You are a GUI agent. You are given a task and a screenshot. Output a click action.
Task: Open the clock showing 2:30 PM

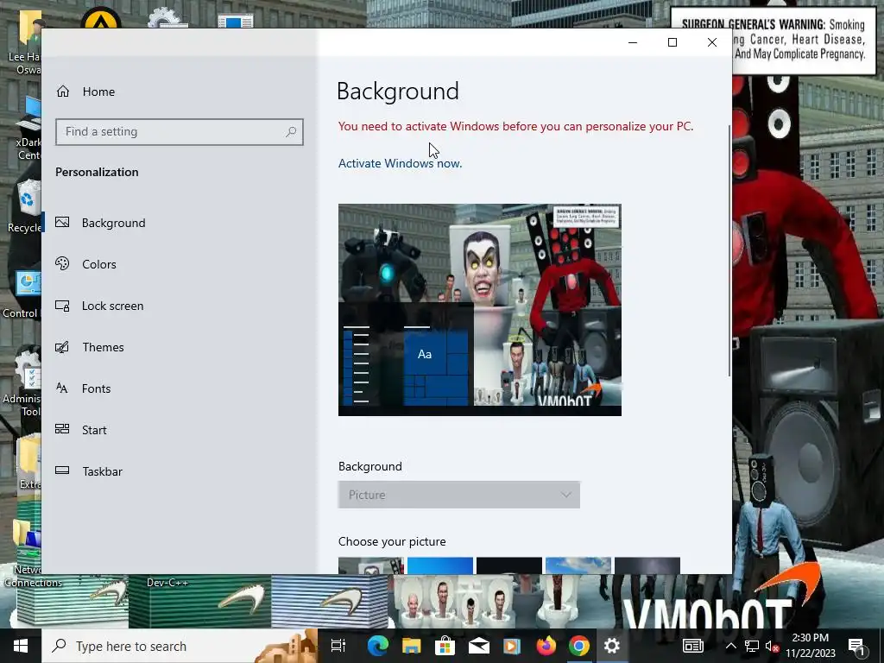click(810, 646)
